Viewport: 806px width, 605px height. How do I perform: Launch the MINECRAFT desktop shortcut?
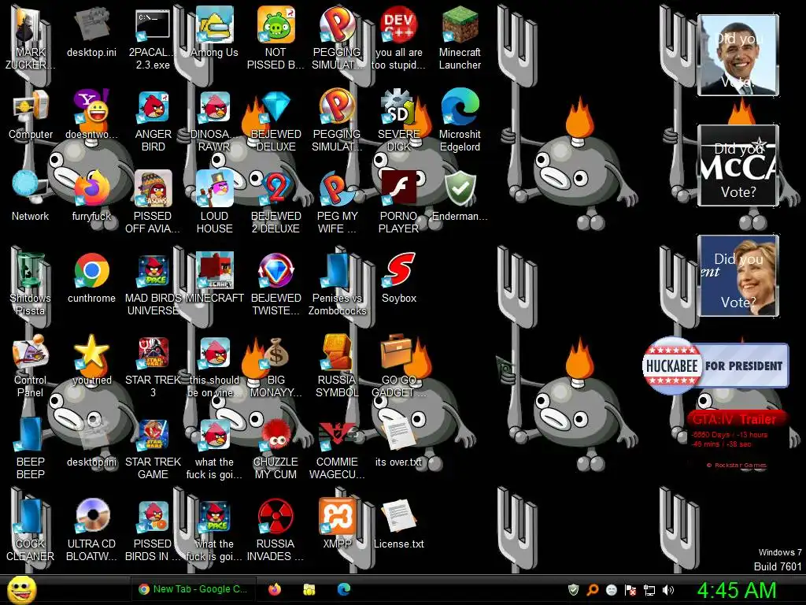click(x=214, y=278)
